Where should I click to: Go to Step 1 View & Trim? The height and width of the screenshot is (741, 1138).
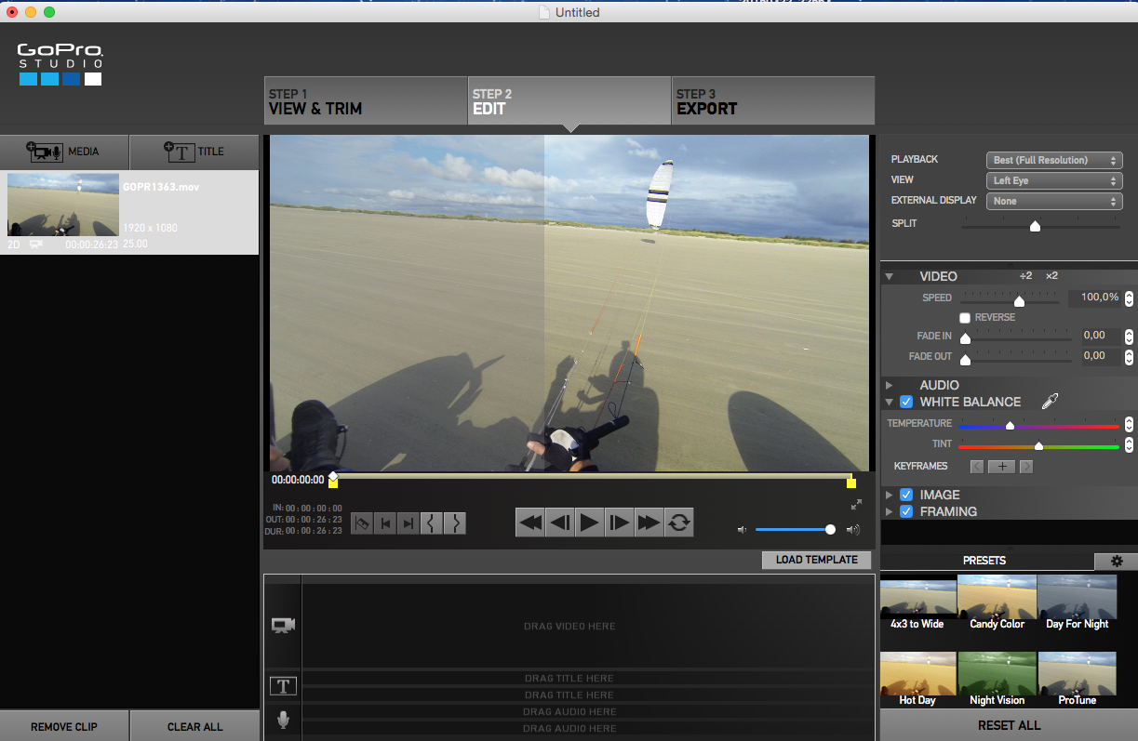[x=365, y=101]
